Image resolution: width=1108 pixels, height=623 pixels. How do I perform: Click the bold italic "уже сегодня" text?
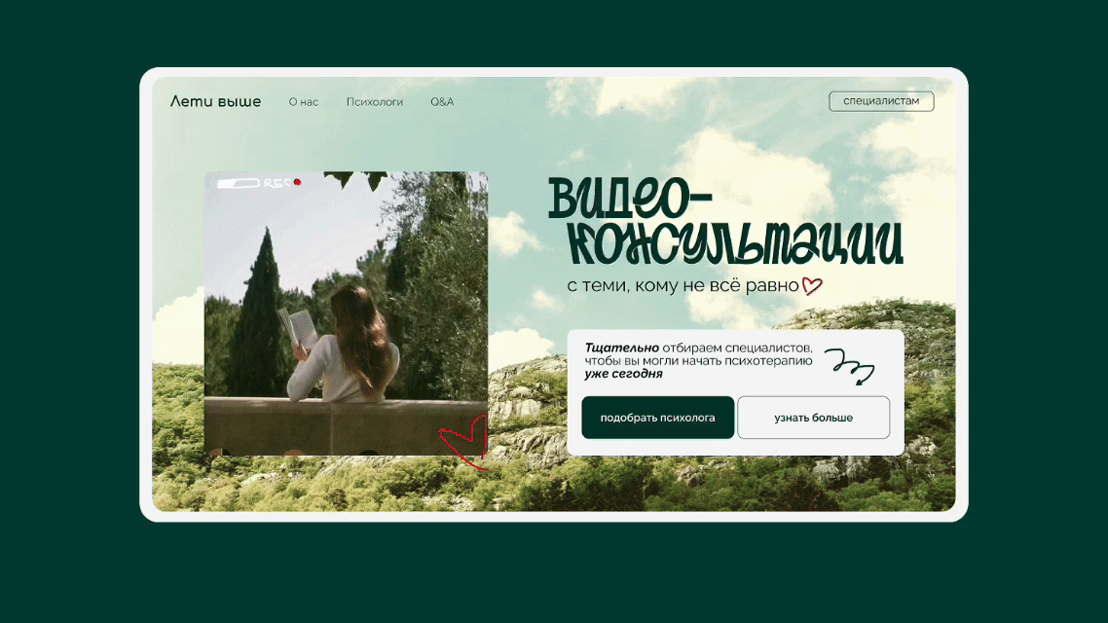point(623,374)
